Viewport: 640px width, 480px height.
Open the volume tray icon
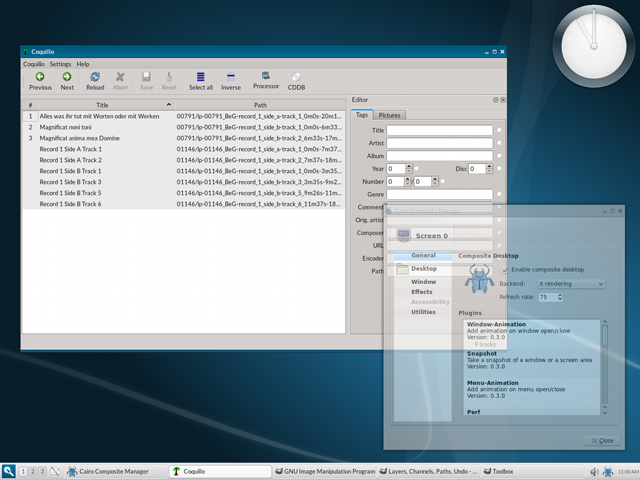click(594, 472)
